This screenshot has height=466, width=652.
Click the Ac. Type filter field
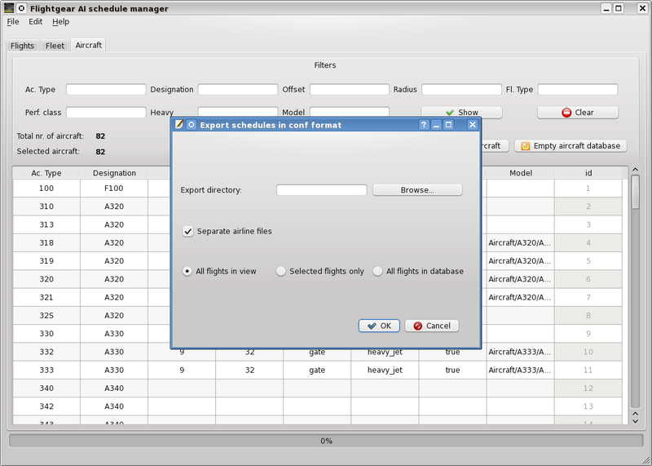click(x=106, y=90)
